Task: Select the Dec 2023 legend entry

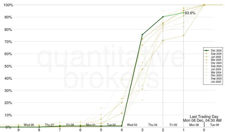Action: [216, 76]
